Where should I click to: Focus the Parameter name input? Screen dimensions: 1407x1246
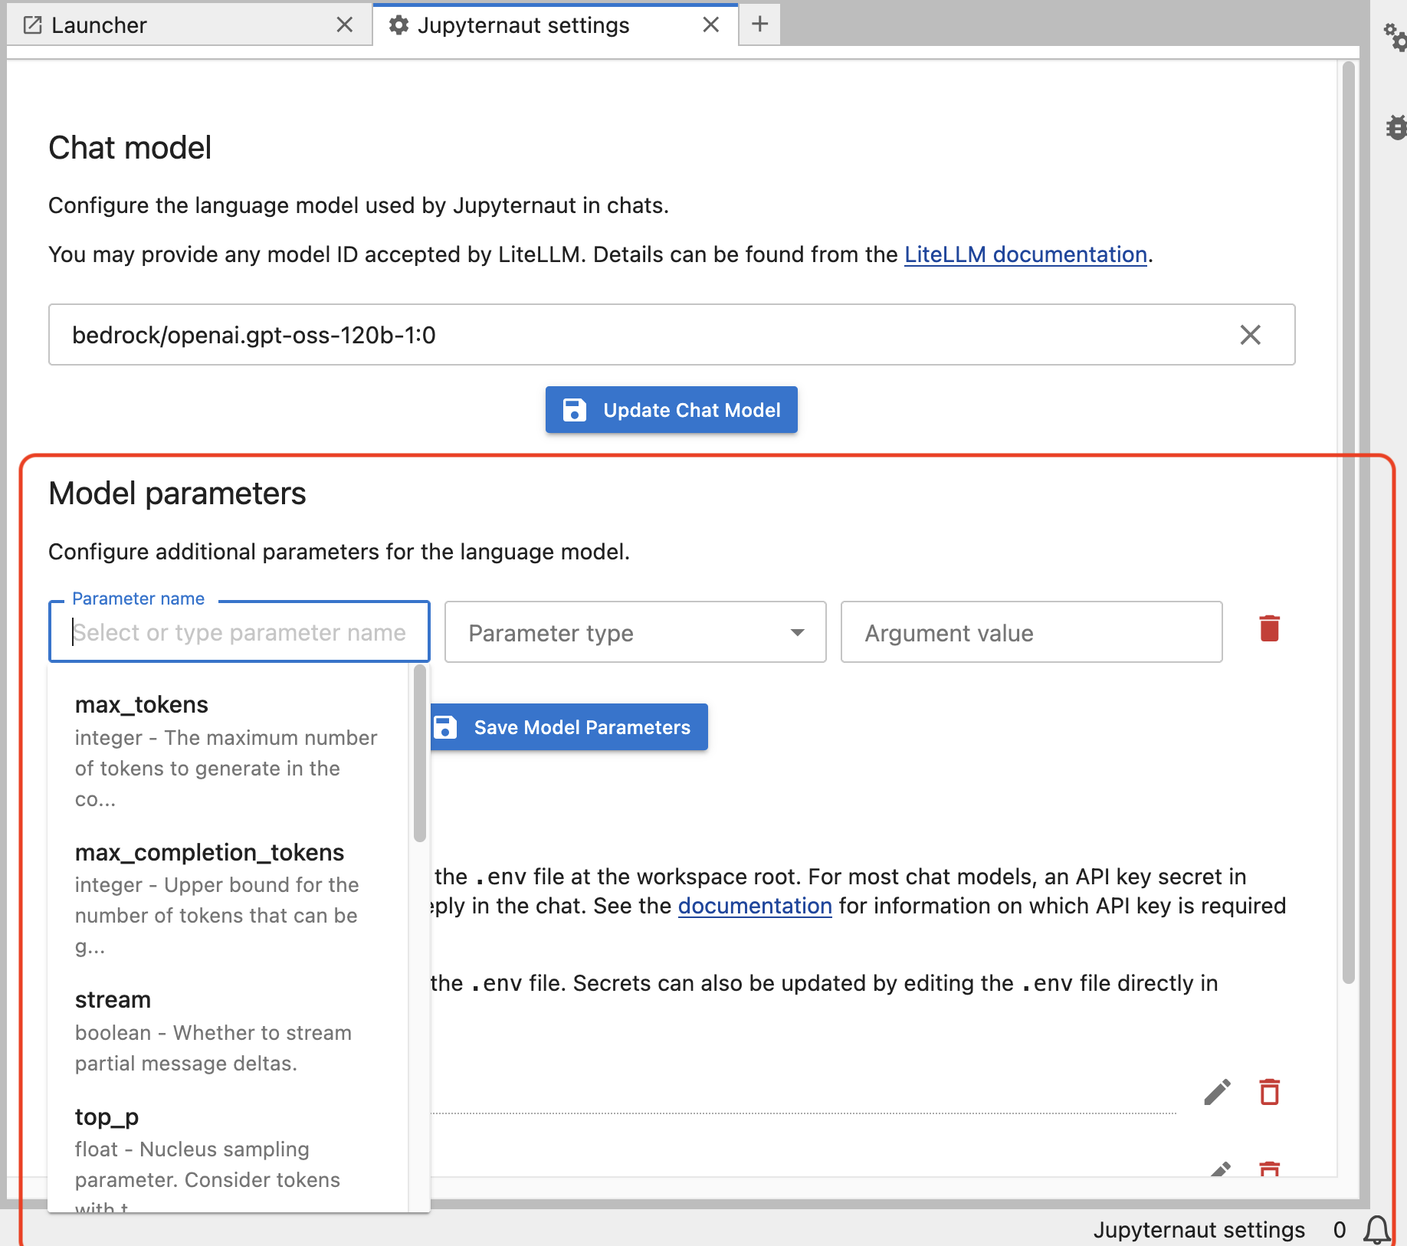(239, 632)
